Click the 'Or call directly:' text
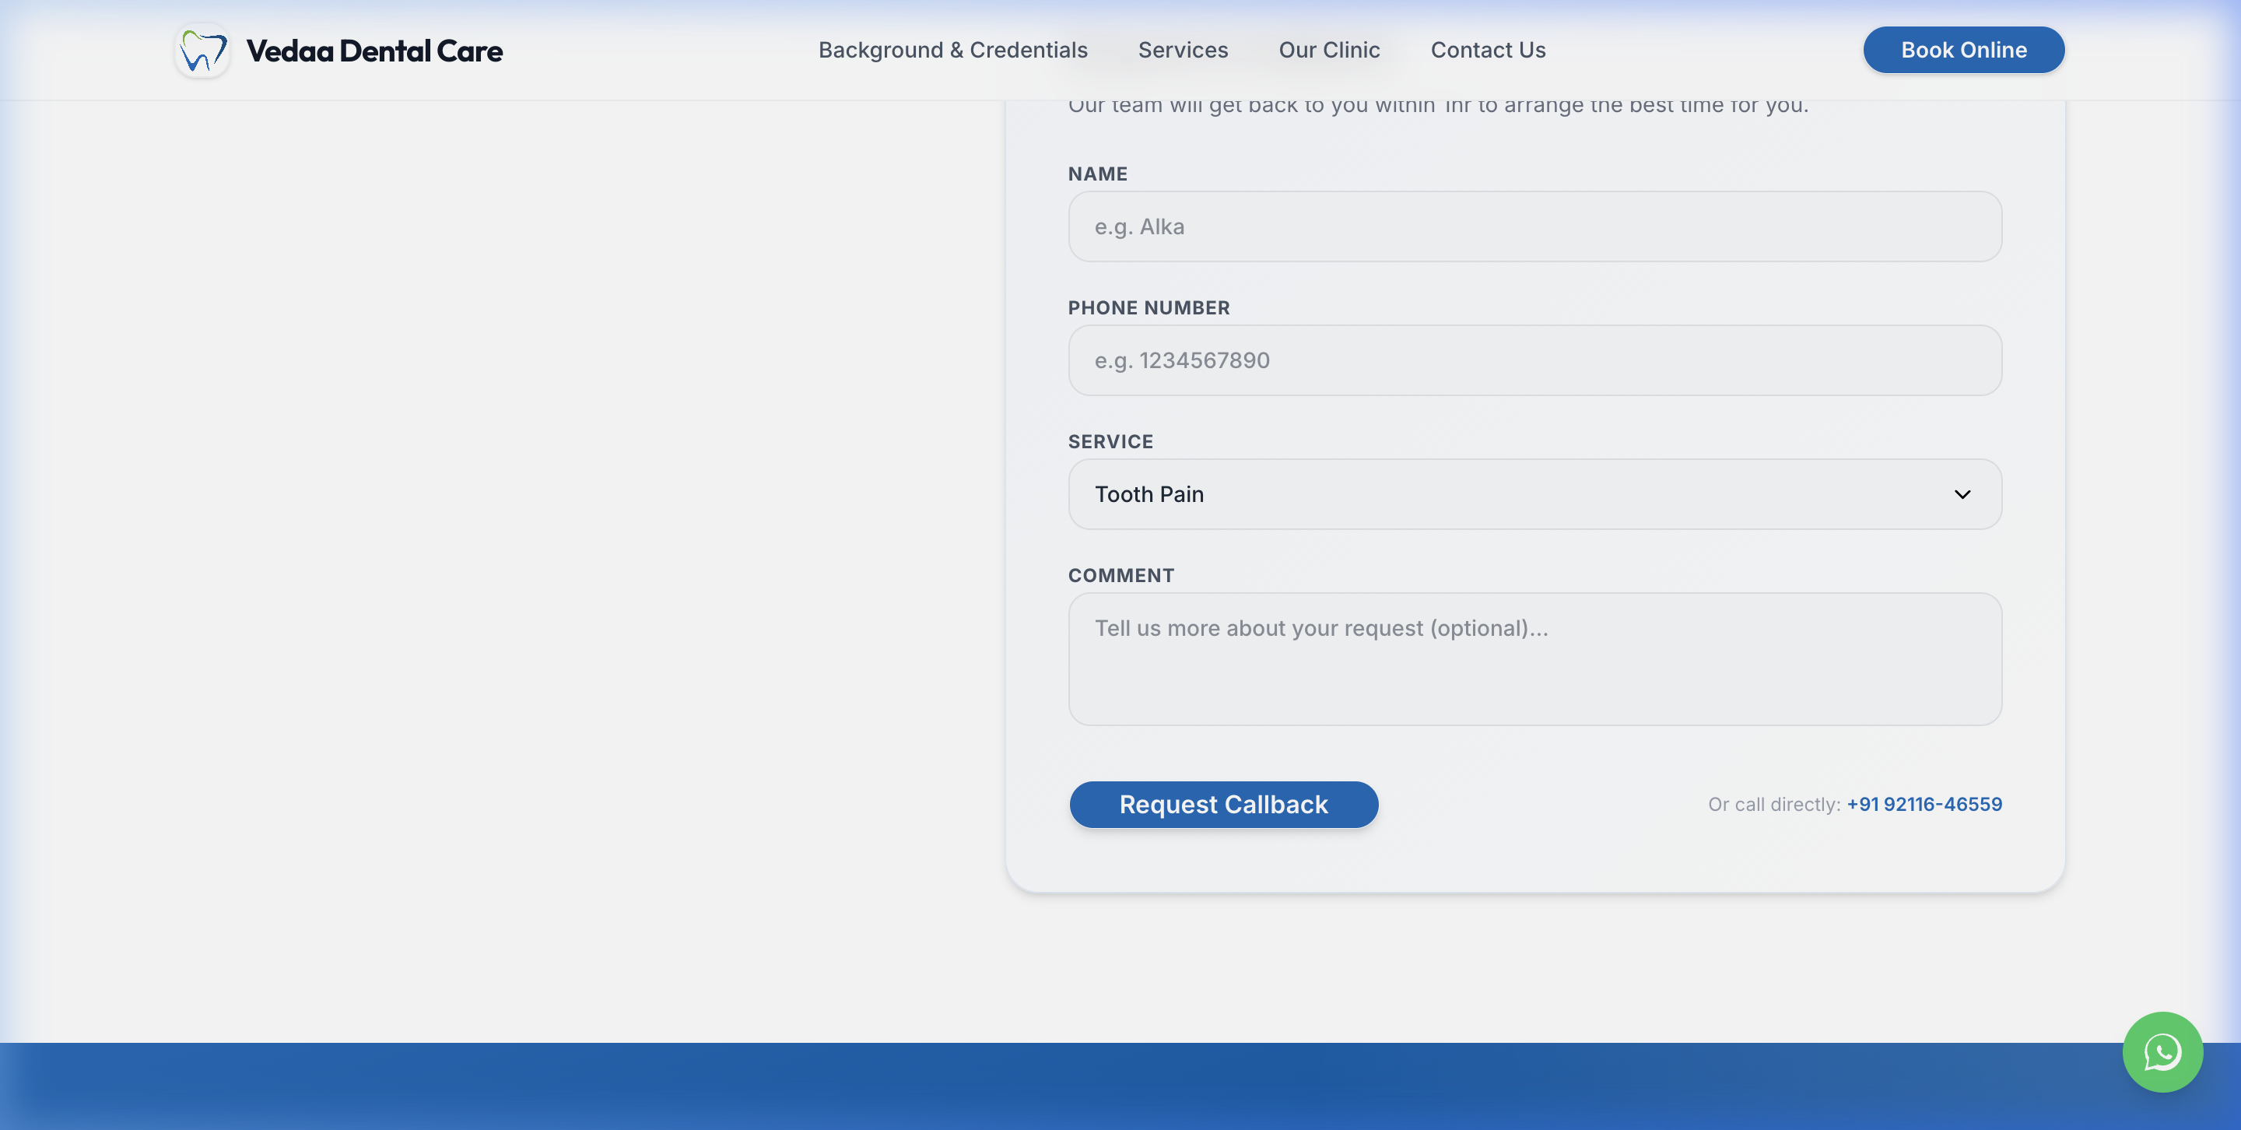2241x1130 pixels. tap(1774, 805)
